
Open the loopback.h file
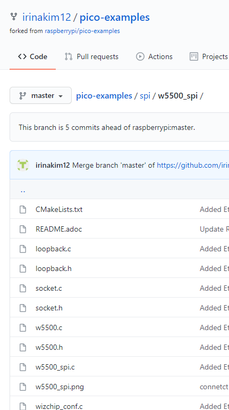(x=54, y=268)
